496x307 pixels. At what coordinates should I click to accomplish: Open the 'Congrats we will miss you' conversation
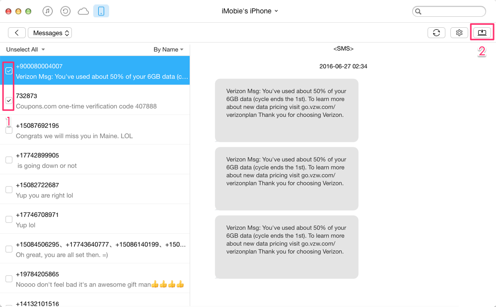[95, 130]
